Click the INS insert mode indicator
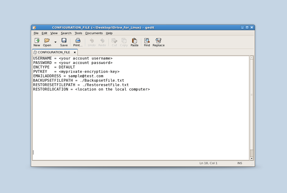The height and width of the screenshot is (193, 287). pos(240,163)
